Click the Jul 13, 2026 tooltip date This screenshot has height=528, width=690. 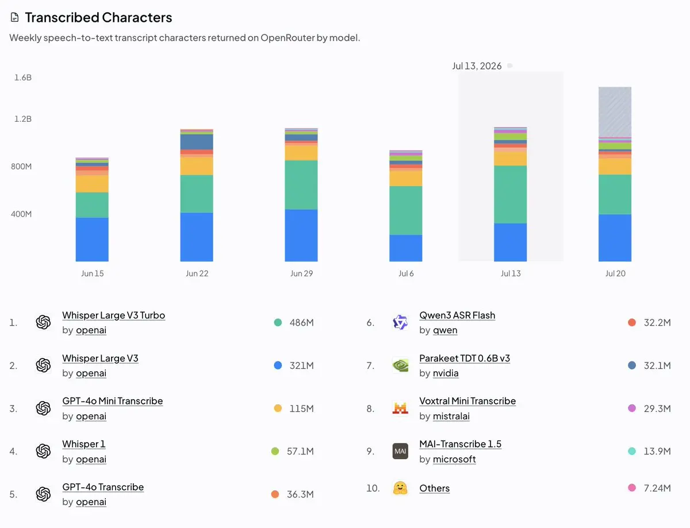[x=477, y=66]
